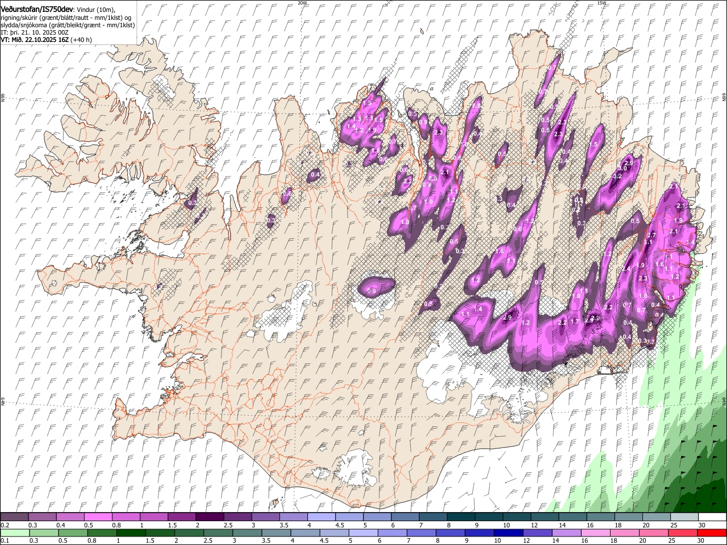The image size is (727, 545).
Task: Click the 0.2–0.3 swatch in the upper snow legend
Action: tap(15, 517)
